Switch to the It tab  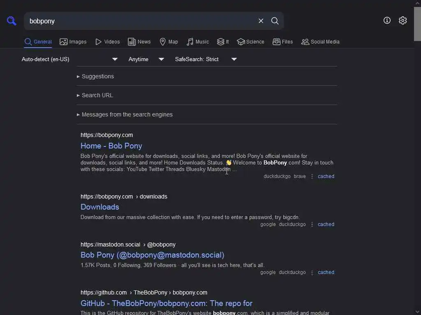click(223, 42)
